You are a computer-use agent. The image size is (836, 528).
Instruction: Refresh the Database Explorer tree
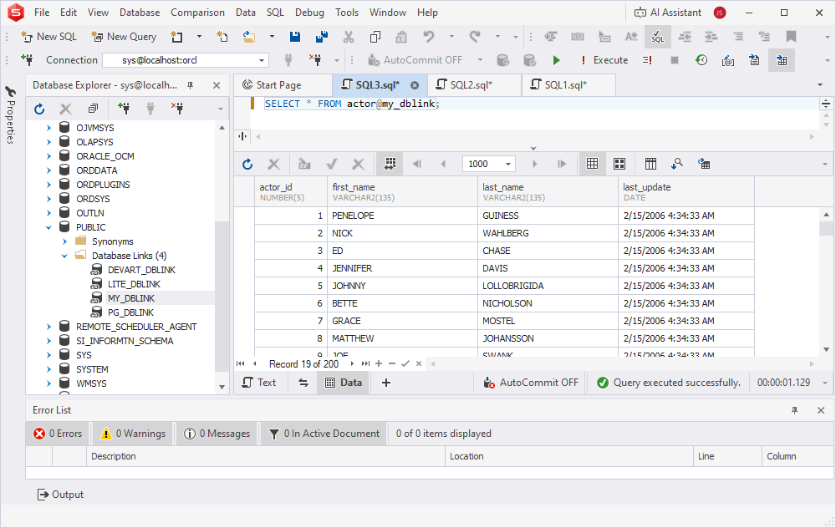tap(38, 108)
